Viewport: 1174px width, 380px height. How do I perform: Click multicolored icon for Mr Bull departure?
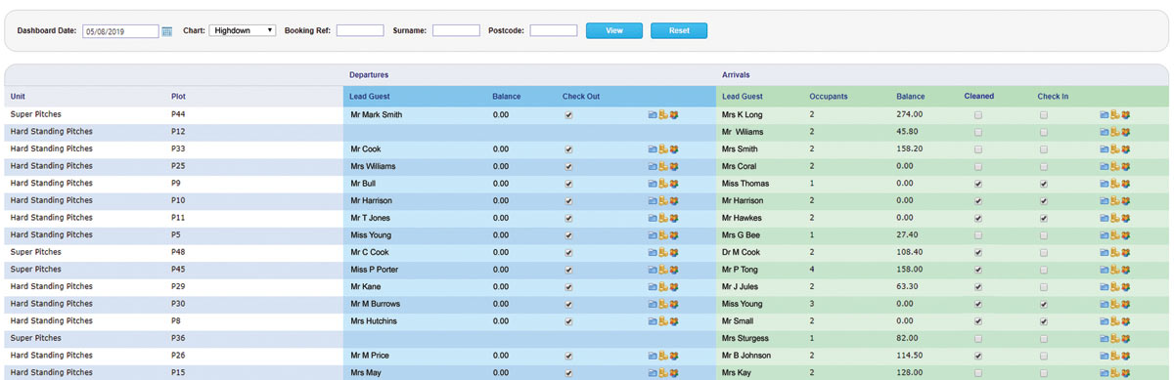pos(674,184)
